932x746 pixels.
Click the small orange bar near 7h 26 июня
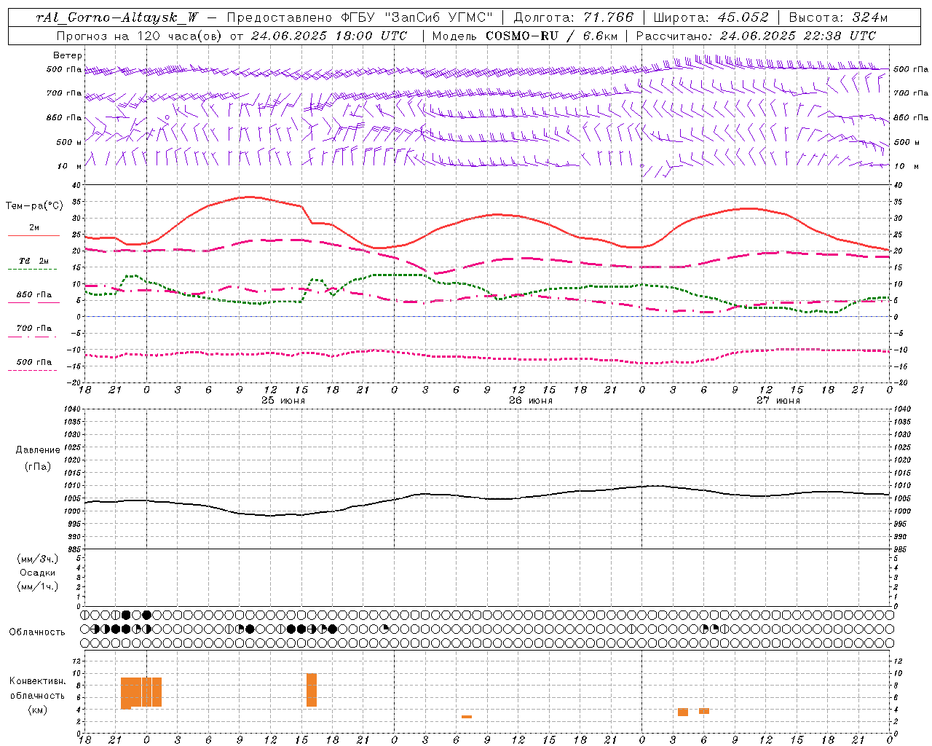click(x=467, y=717)
